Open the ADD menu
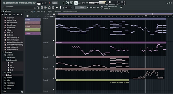The image size is (173, 94). coord(10,3)
